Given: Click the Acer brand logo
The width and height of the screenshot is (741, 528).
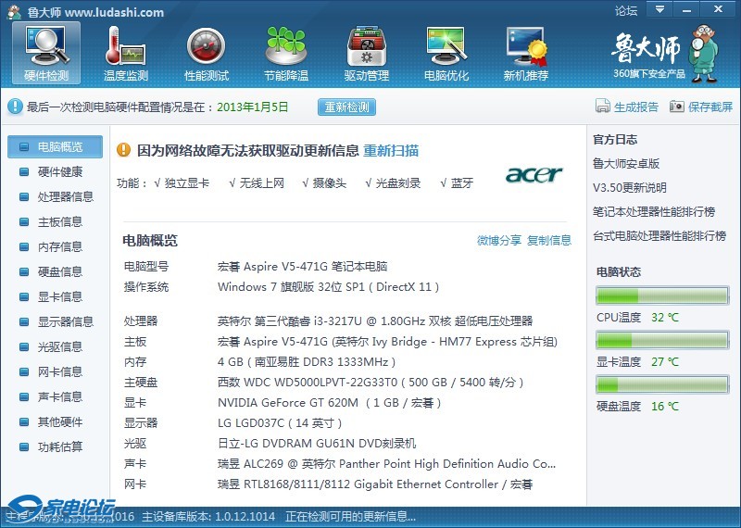Looking at the screenshot, I should (x=534, y=174).
